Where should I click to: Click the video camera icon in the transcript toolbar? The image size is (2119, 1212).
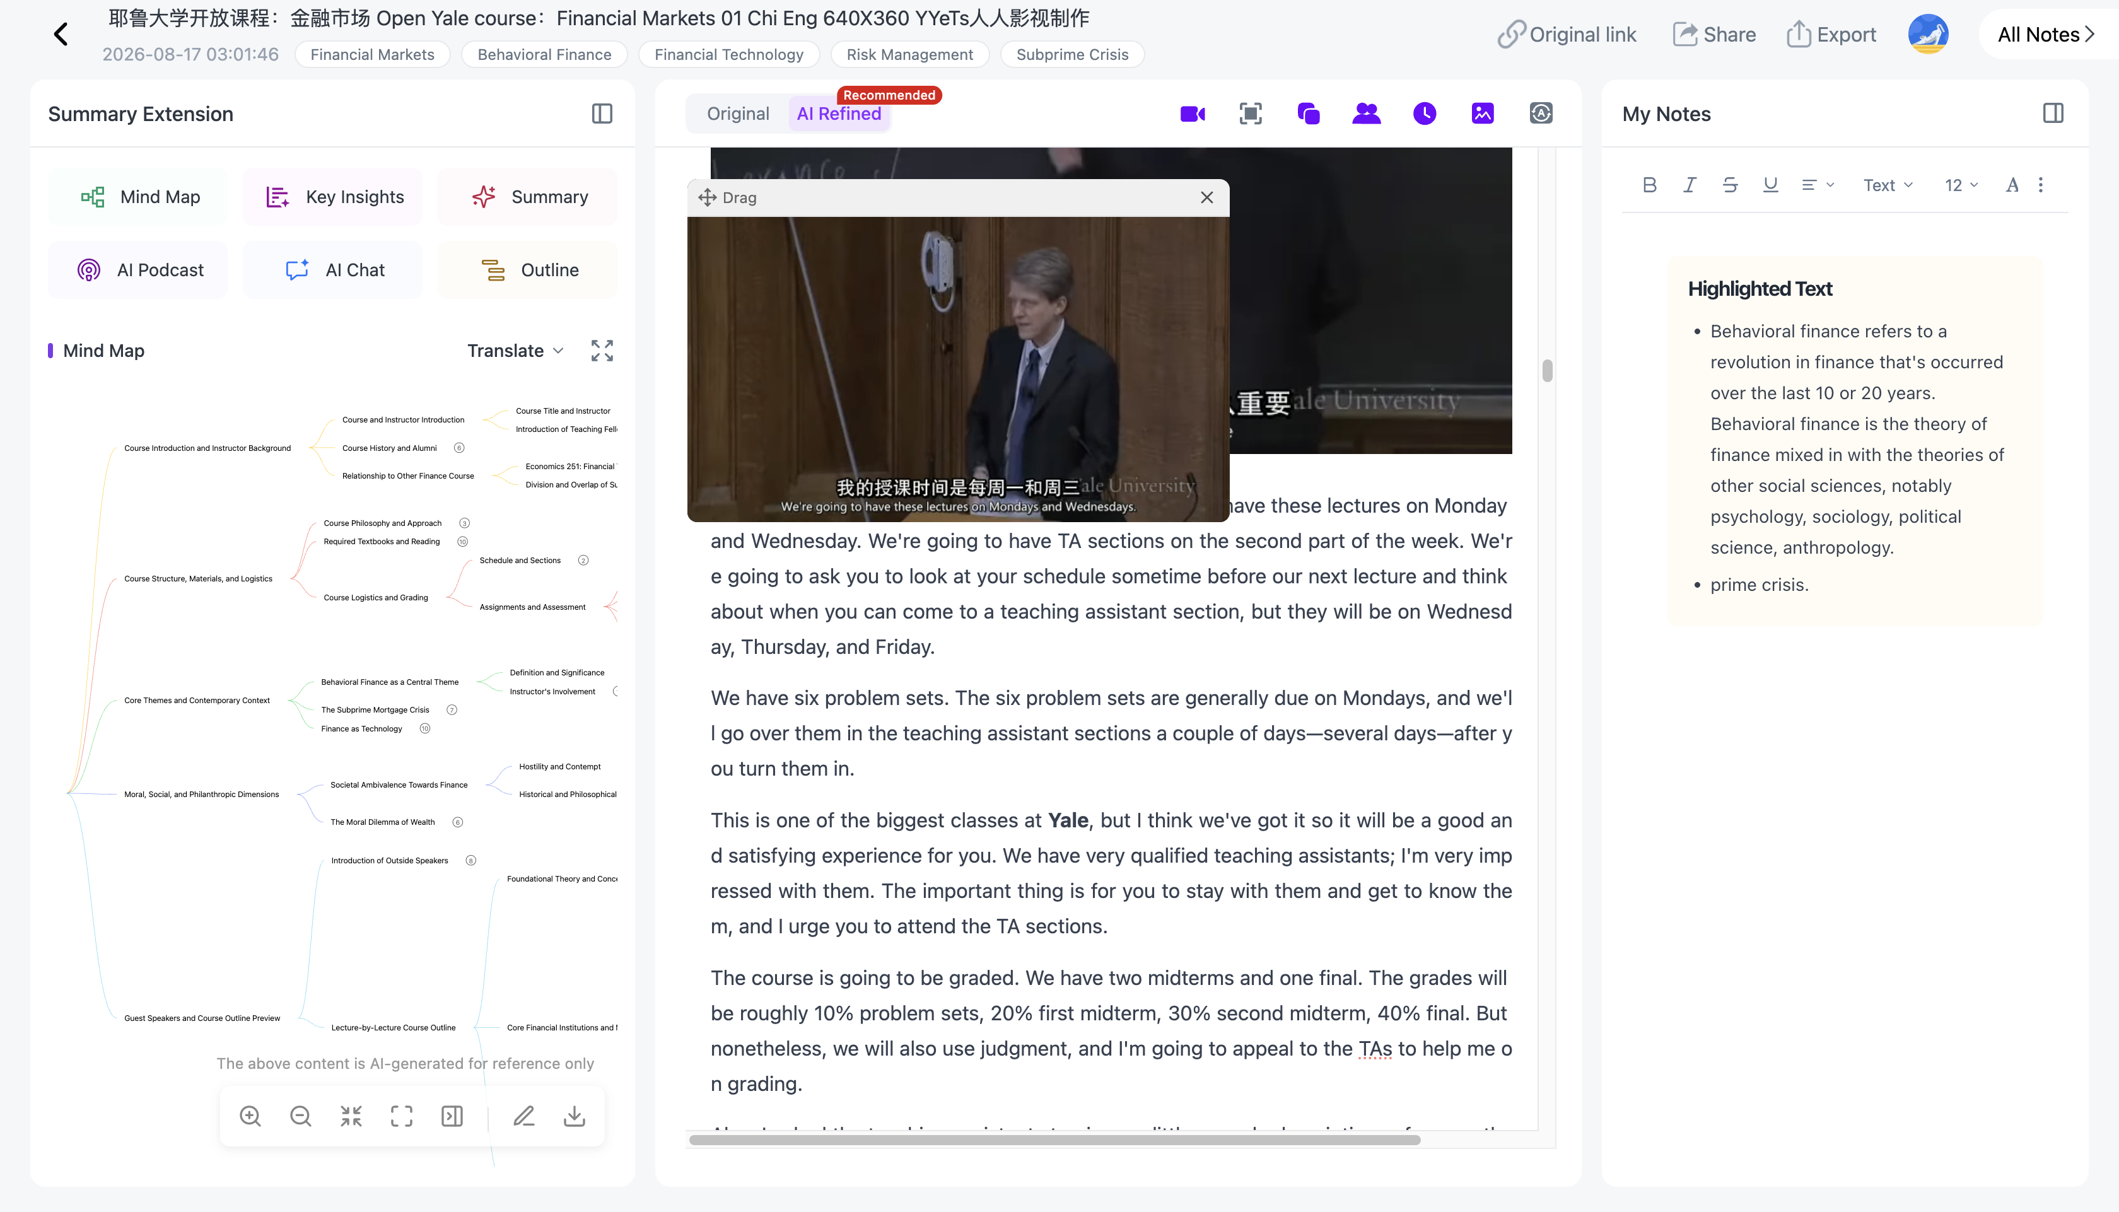pyautogui.click(x=1193, y=114)
